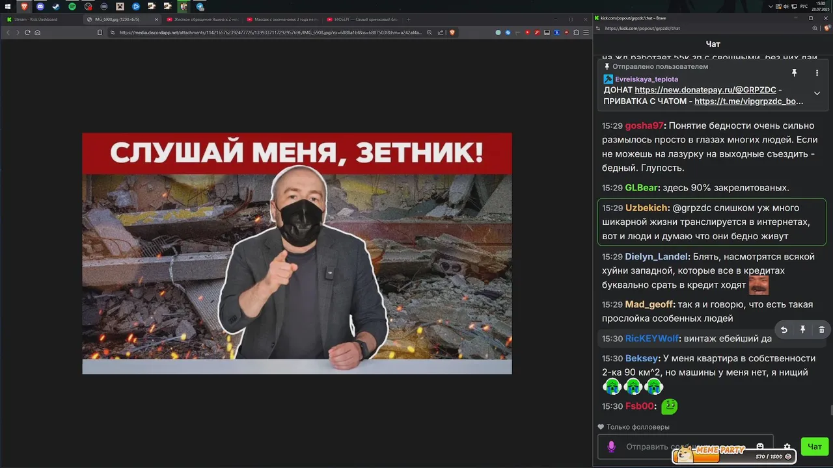This screenshot has width=833, height=468.
Task: Open the new.donatepay.ru donation link
Action: click(x=705, y=90)
